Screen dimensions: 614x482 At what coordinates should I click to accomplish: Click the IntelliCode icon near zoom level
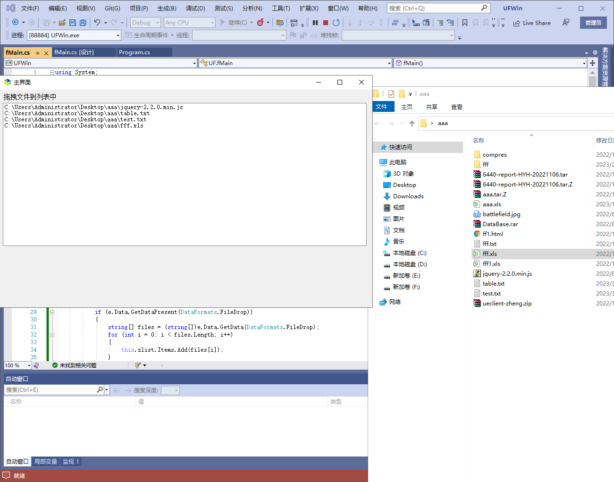pyautogui.click(x=36, y=365)
